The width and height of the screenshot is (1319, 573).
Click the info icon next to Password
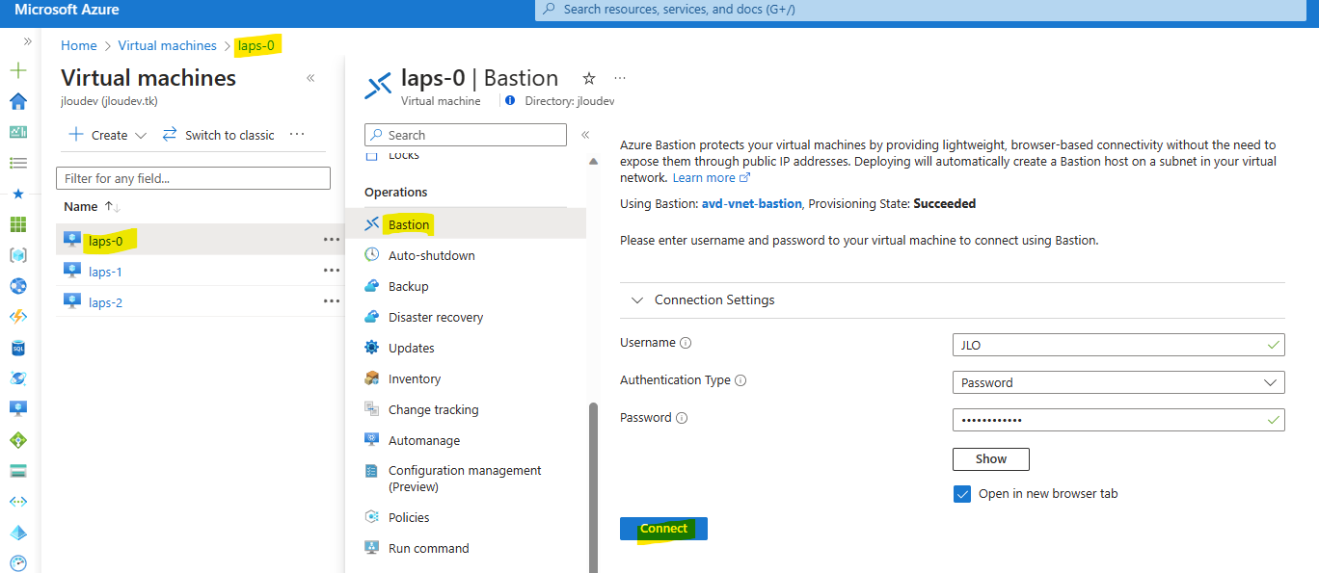(682, 418)
